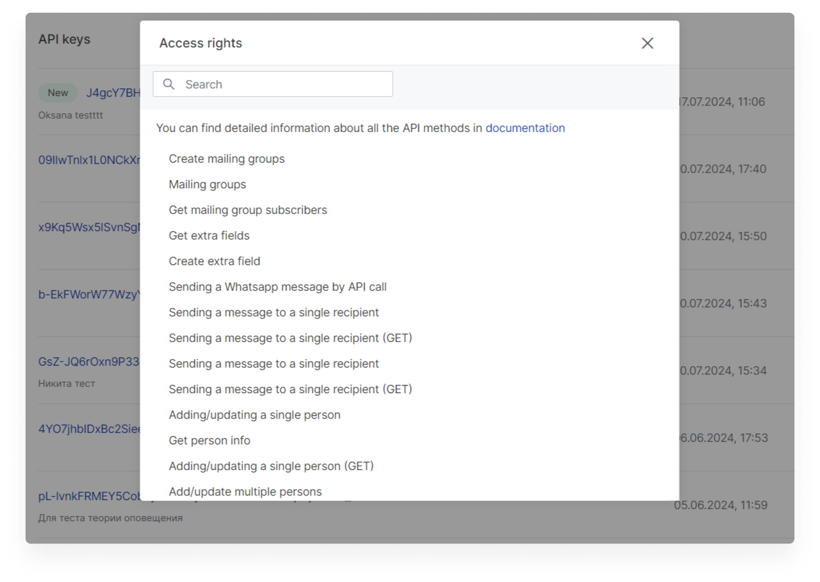Pick the 'Create extra field' entry

point(215,261)
